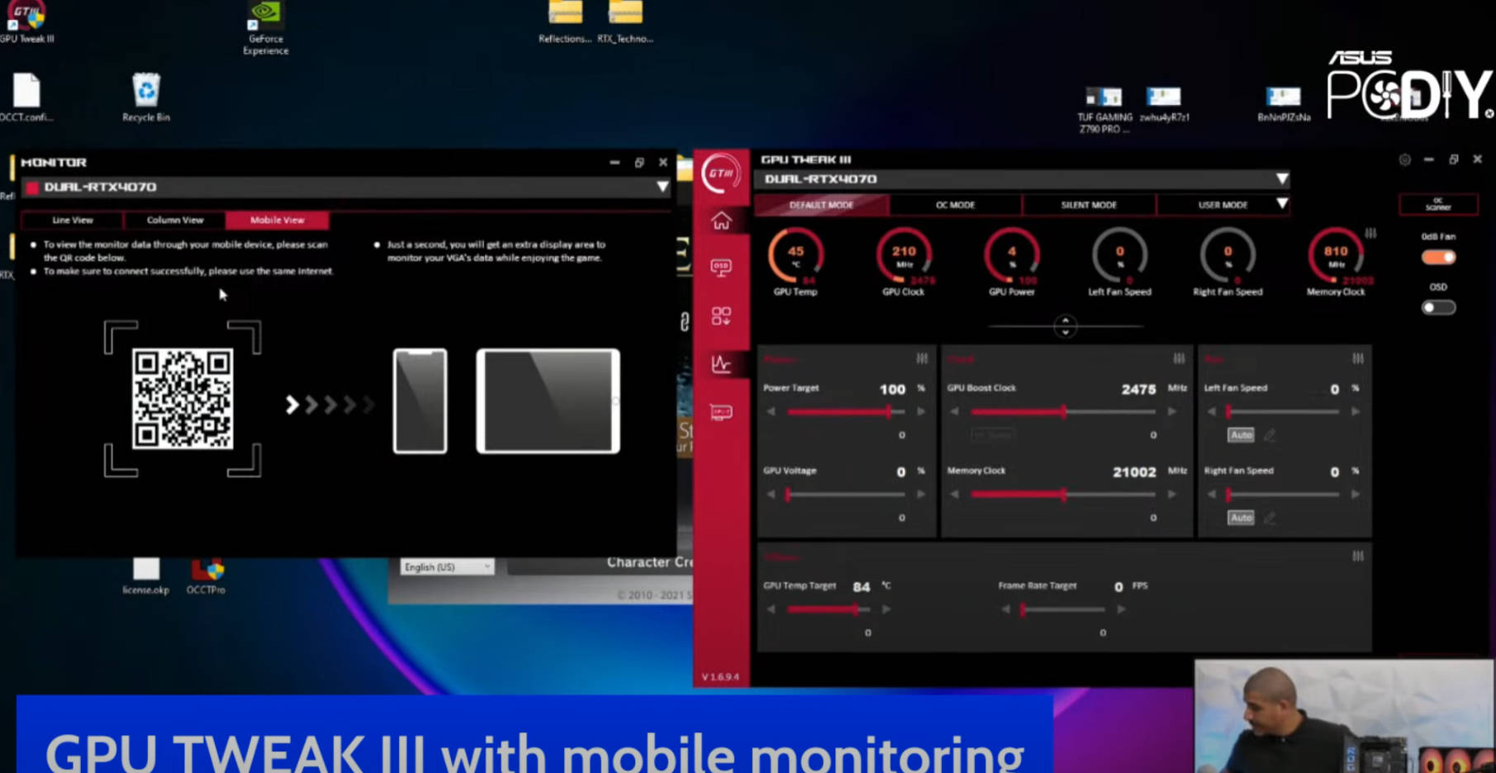Click the GPU Boost Clock slider handle
The height and width of the screenshot is (773, 1496).
[1064, 411]
